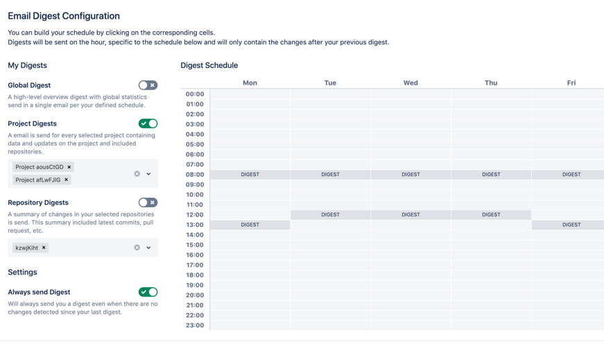This screenshot has width=604, height=344.
Task: Add a digest at Monday 10:00
Action: [x=250, y=195]
